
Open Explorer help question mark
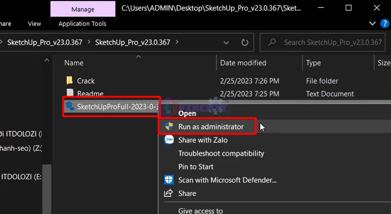coord(384,23)
